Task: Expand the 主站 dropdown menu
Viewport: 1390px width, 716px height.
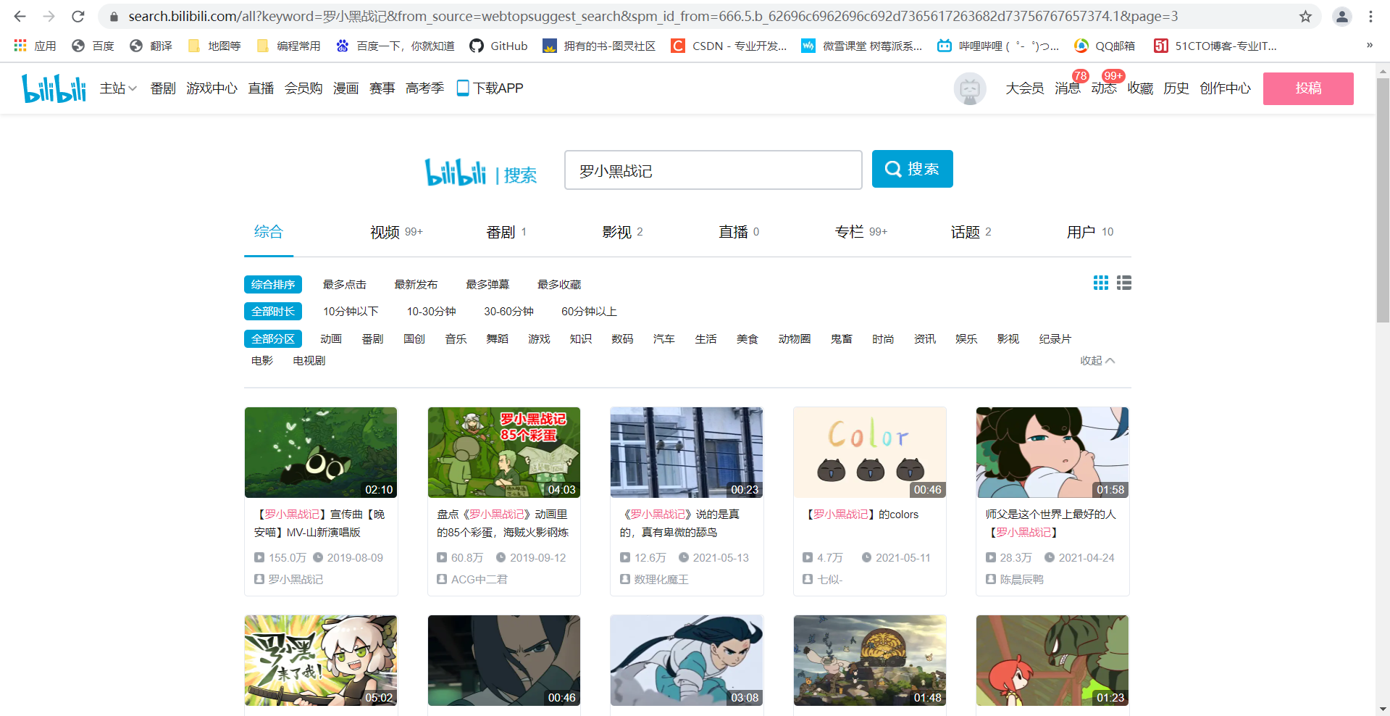Action: [x=118, y=88]
